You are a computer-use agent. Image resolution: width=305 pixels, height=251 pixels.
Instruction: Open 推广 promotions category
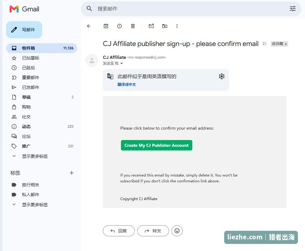(42, 146)
